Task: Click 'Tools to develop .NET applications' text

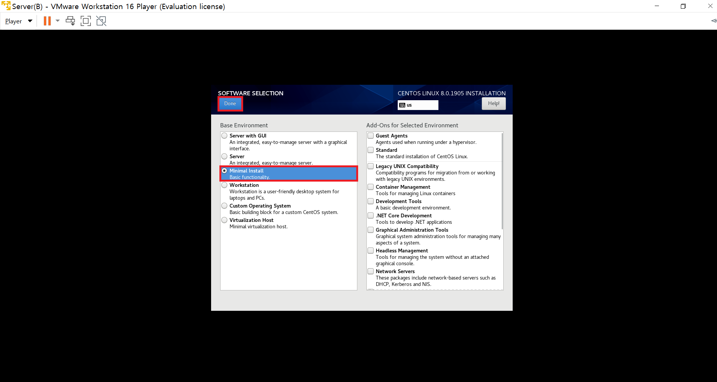Action: (x=414, y=222)
